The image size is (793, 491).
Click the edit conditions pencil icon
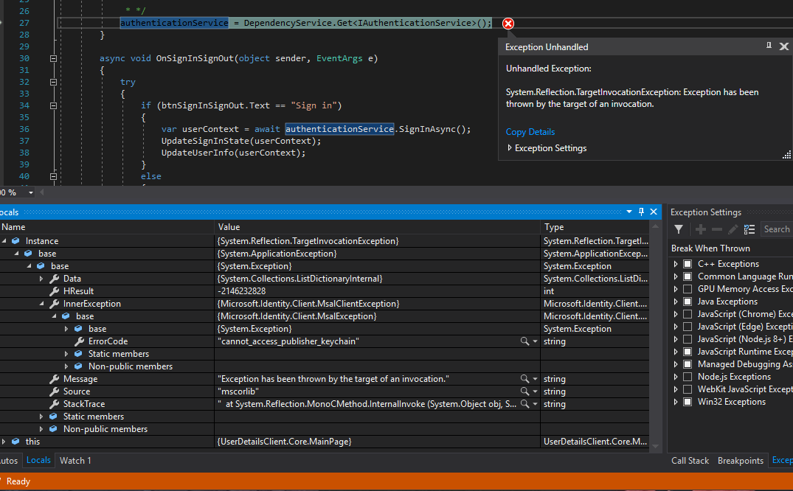pos(733,229)
